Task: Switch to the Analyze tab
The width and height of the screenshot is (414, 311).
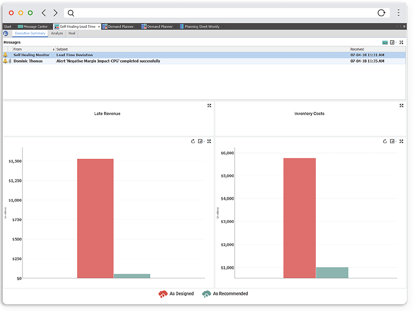Action: tap(57, 33)
